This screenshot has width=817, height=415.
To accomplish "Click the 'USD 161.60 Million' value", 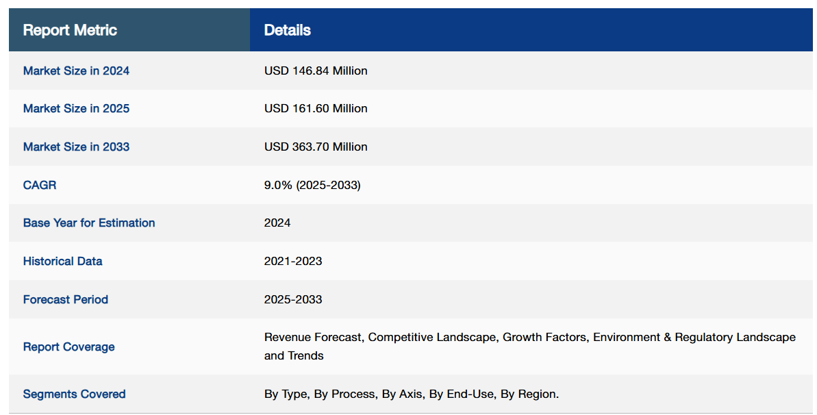I will 316,108.
